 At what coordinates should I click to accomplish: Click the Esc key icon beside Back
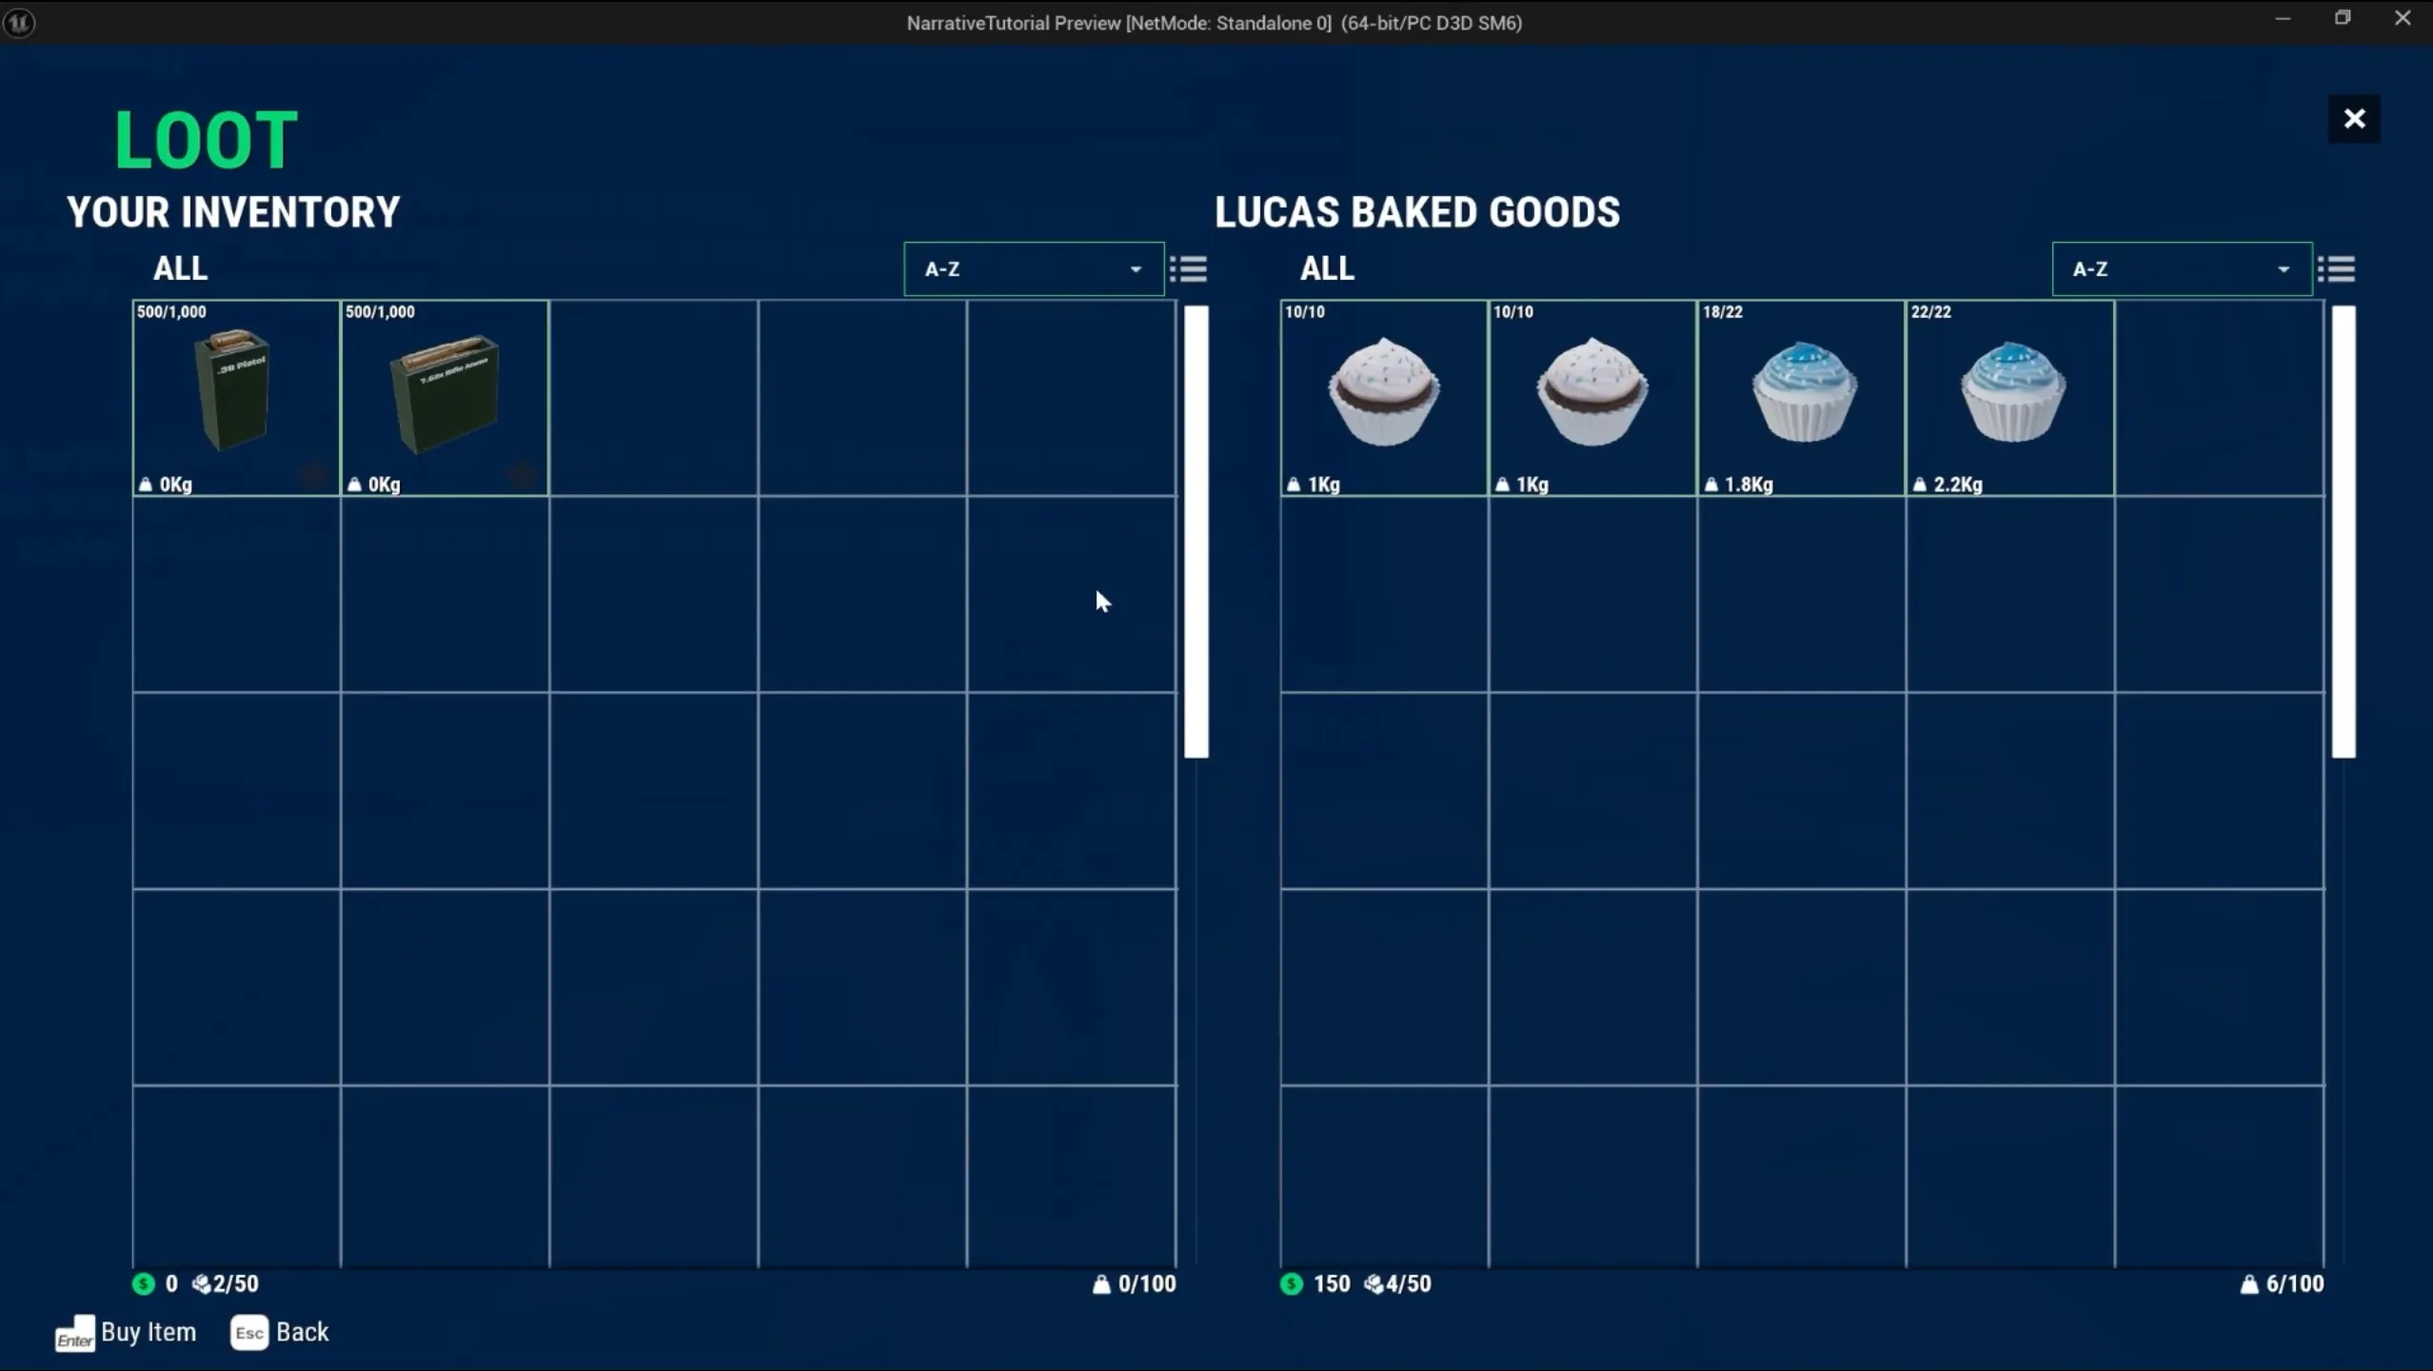pyautogui.click(x=249, y=1333)
